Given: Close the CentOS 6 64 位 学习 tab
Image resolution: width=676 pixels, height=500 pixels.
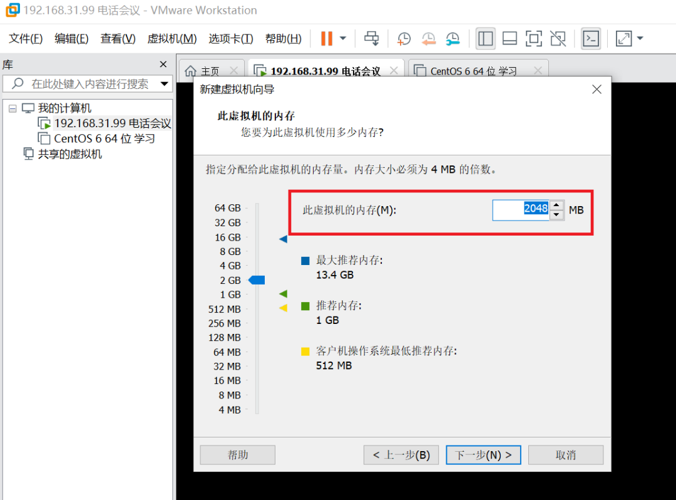Looking at the screenshot, I should (538, 70).
